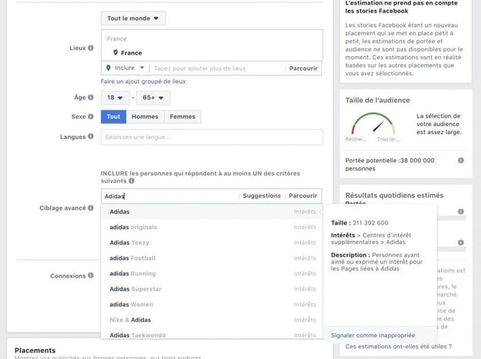Click the Langues input field
This screenshot has height=359, width=481.
tap(212, 137)
